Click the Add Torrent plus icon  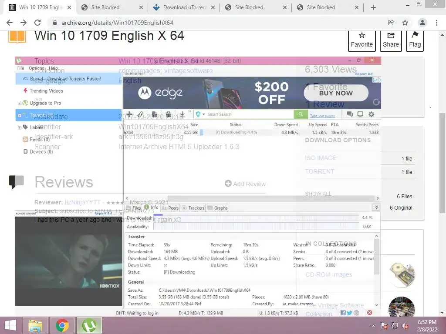click(x=129, y=114)
